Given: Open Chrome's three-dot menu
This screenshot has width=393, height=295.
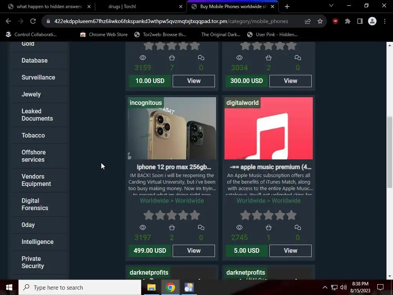Looking at the screenshot, I should 385,22.
